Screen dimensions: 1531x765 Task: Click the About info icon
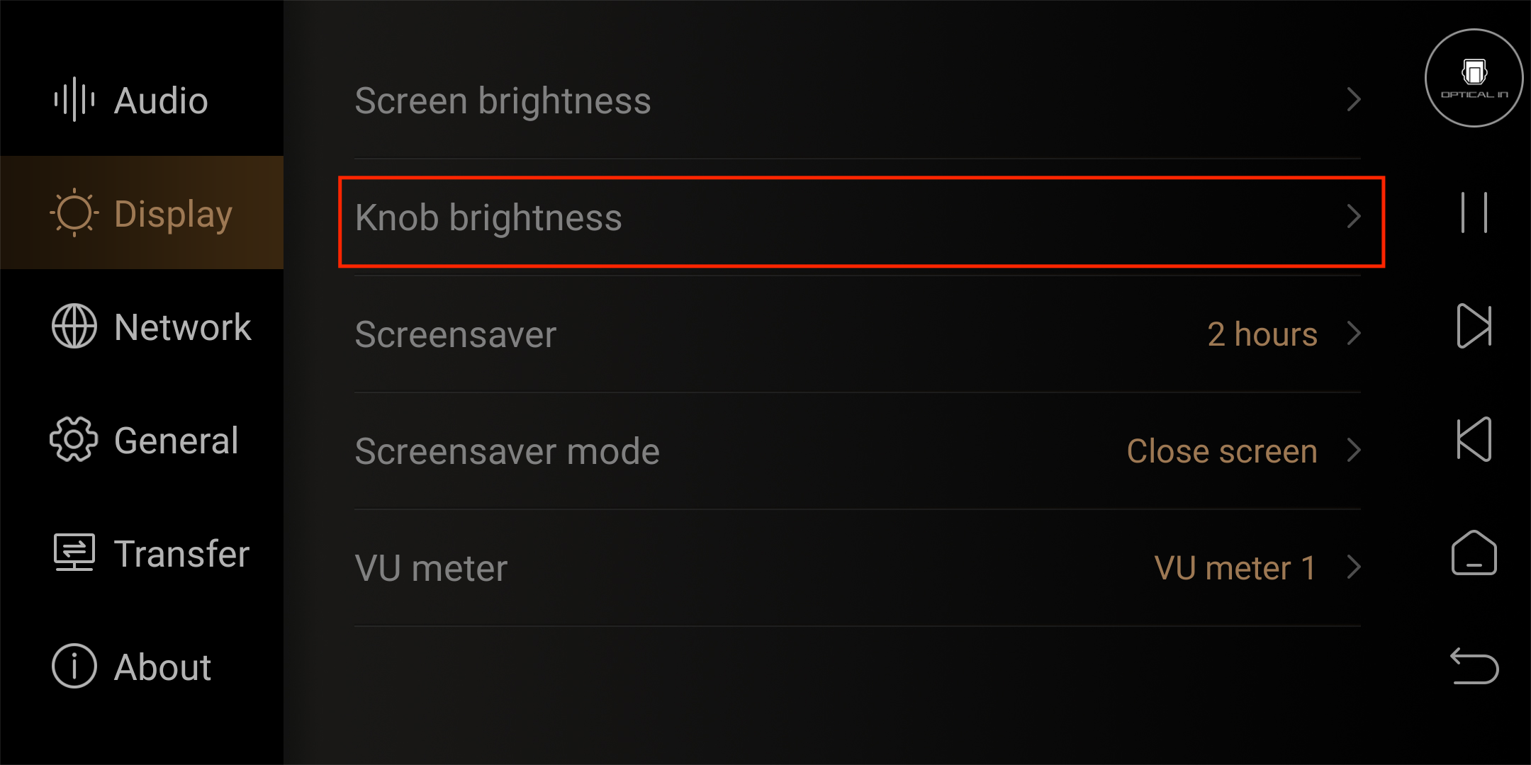click(x=74, y=666)
